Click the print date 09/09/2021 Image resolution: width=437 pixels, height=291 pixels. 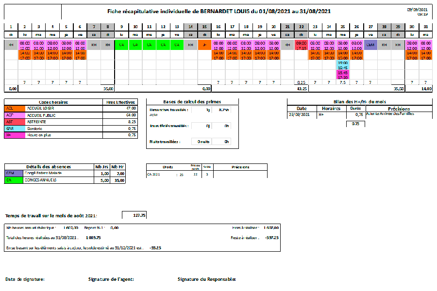[x=417, y=10]
